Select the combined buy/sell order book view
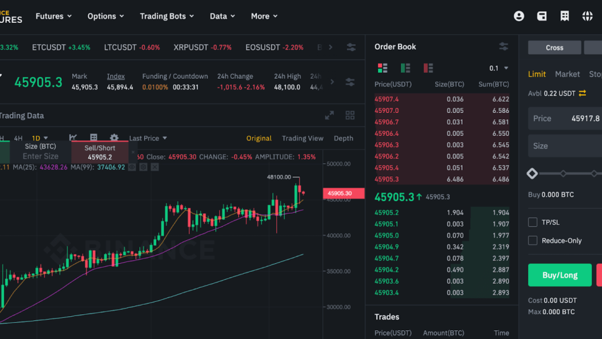This screenshot has width=602, height=339. (x=382, y=67)
